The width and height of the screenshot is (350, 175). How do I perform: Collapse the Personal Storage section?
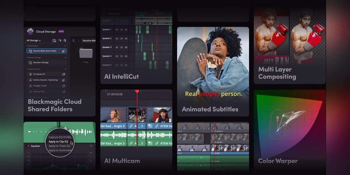click(x=65, y=57)
